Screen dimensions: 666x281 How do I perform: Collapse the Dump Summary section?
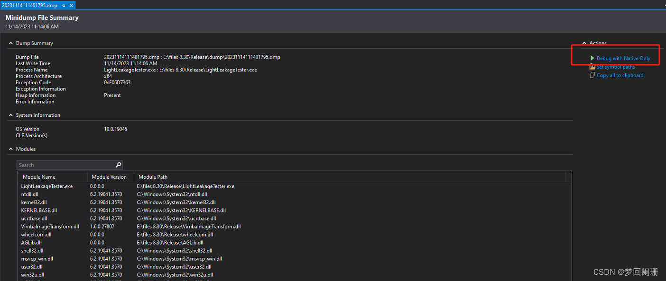[11, 43]
